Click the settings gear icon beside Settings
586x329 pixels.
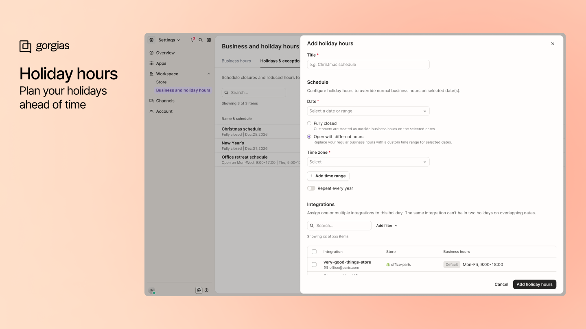pyautogui.click(x=151, y=40)
